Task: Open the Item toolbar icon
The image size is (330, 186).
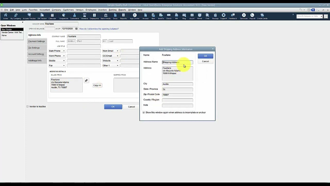Action: point(153,16)
